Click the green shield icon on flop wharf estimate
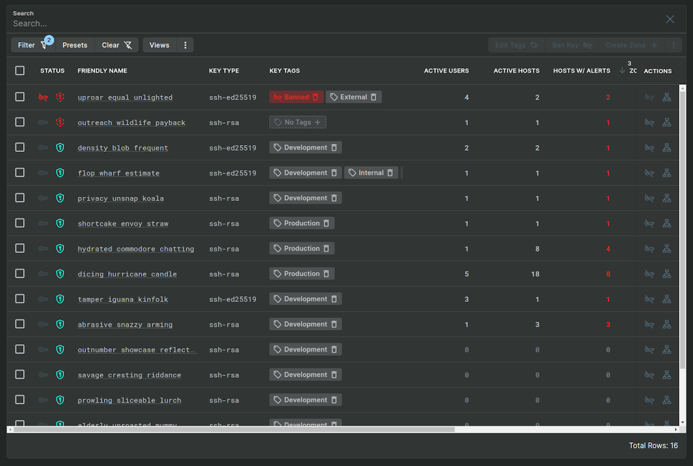Viewport: 693px width, 466px height. (x=60, y=173)
